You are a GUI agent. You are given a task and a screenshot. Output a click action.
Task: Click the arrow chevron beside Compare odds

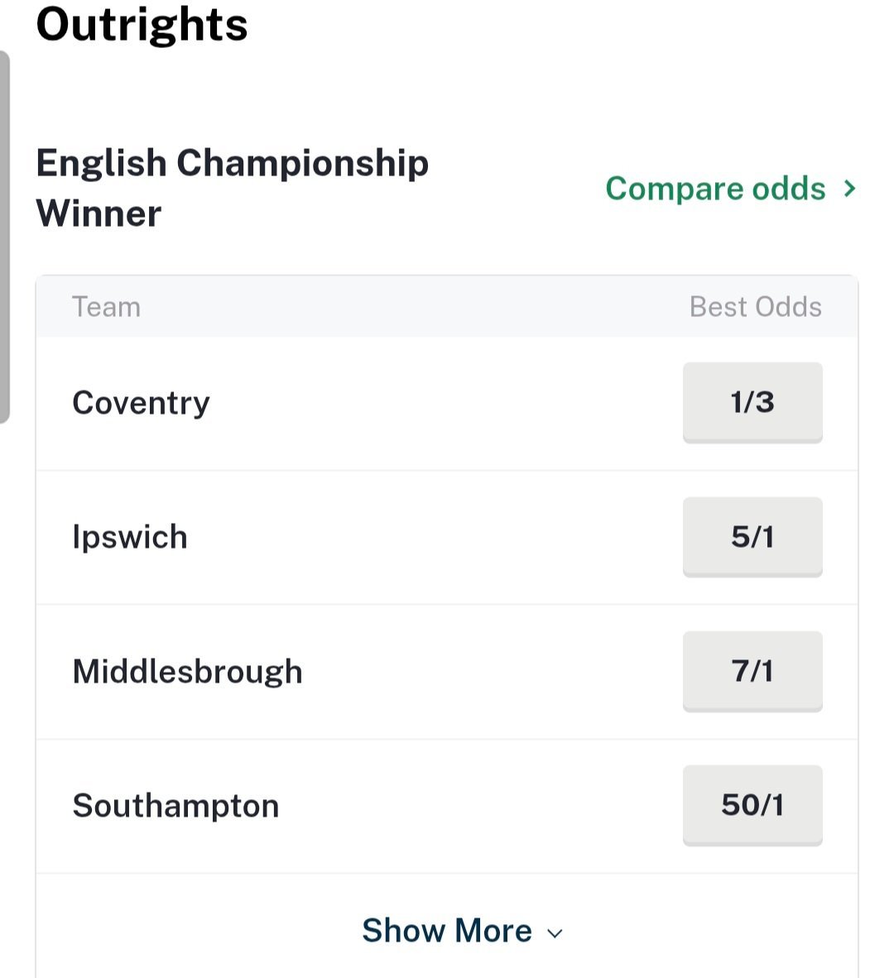[849, 189]
